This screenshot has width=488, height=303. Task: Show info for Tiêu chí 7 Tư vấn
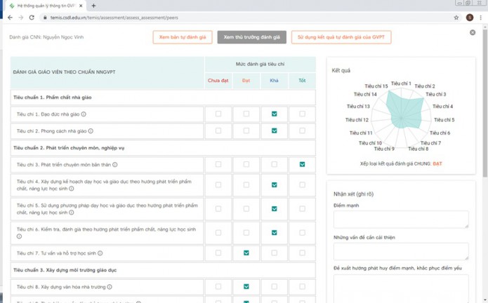(100, 253)
